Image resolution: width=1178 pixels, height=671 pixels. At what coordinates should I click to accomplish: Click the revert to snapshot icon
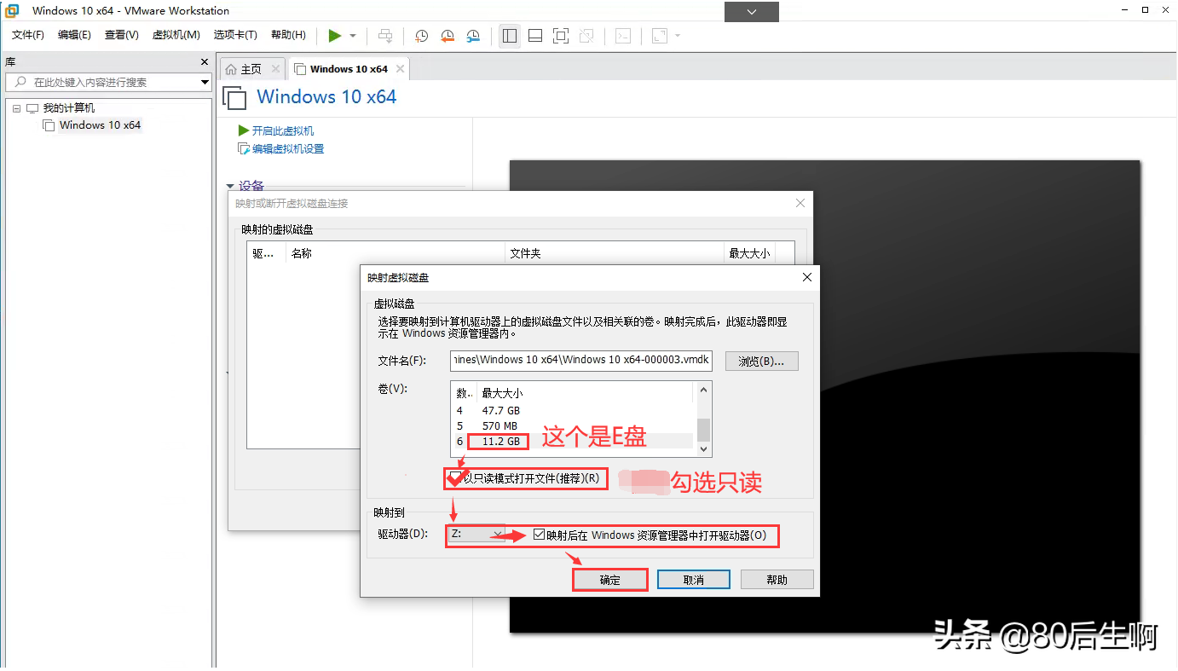click(448, 36)
